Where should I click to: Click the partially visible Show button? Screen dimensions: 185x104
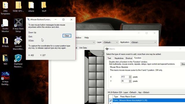[183, 64]
